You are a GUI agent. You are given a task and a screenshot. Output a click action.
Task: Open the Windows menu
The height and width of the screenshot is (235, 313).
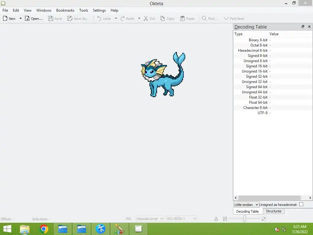coord(44,10)
